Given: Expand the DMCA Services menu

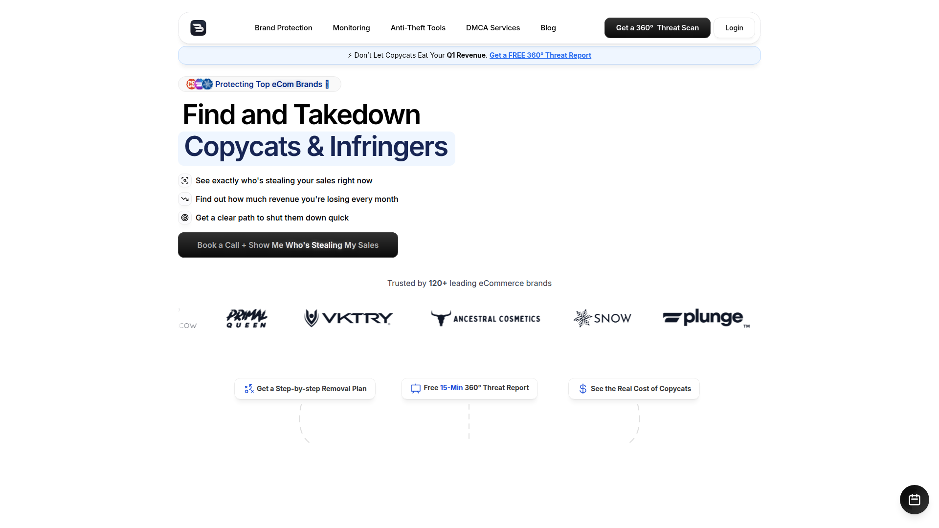Looking at the screenshot, I should click(x=492, y=28).
